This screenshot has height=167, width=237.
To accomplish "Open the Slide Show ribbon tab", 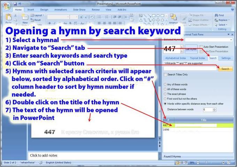I will [79, 10].
